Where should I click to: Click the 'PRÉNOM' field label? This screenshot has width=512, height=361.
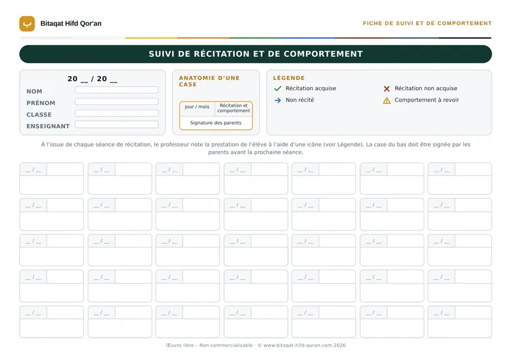click(x=41, y=103)
